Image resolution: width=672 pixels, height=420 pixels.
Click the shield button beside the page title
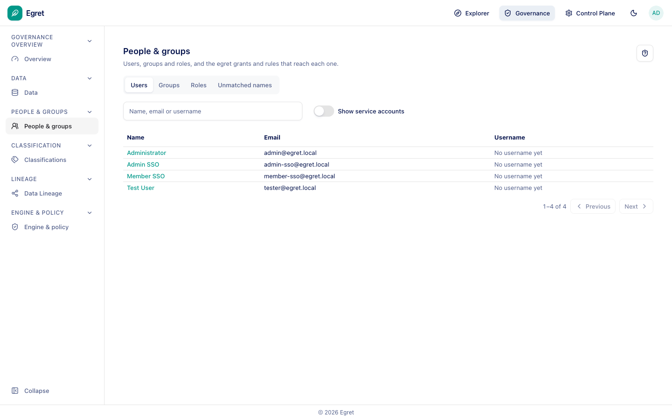[645, 53]
